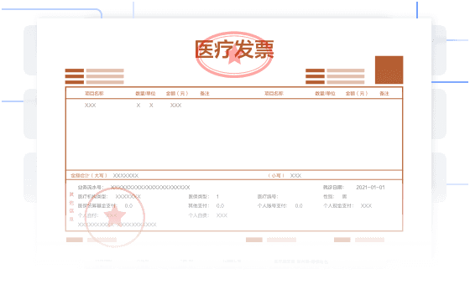Click the 备注 header in right table half
Viewport: 470px width, 305px height.
click(x=384, y=93)
